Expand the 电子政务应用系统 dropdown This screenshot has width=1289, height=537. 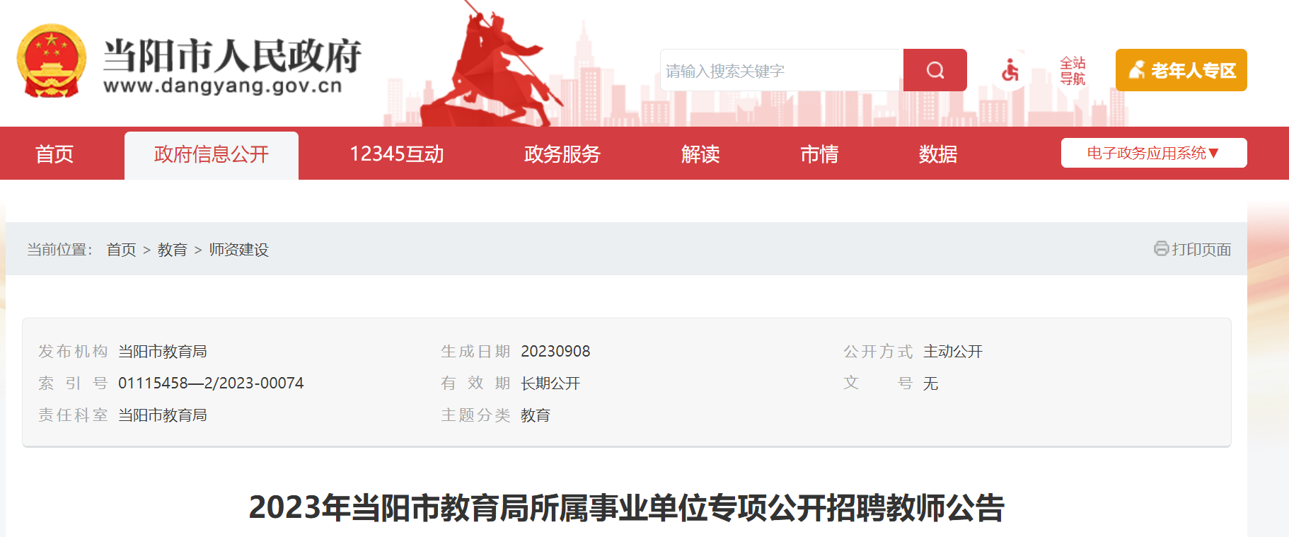click(x=1154, y=153)
